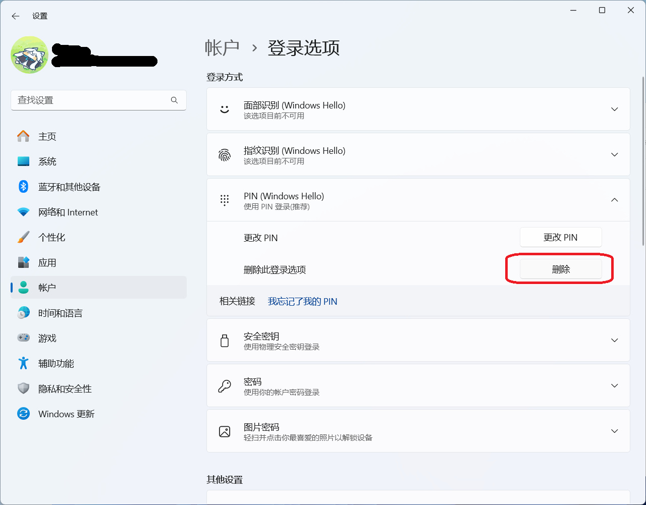Click the 使用你的帐户密码登录 subtitle
646x505 pixels.
tap(282, 392)
